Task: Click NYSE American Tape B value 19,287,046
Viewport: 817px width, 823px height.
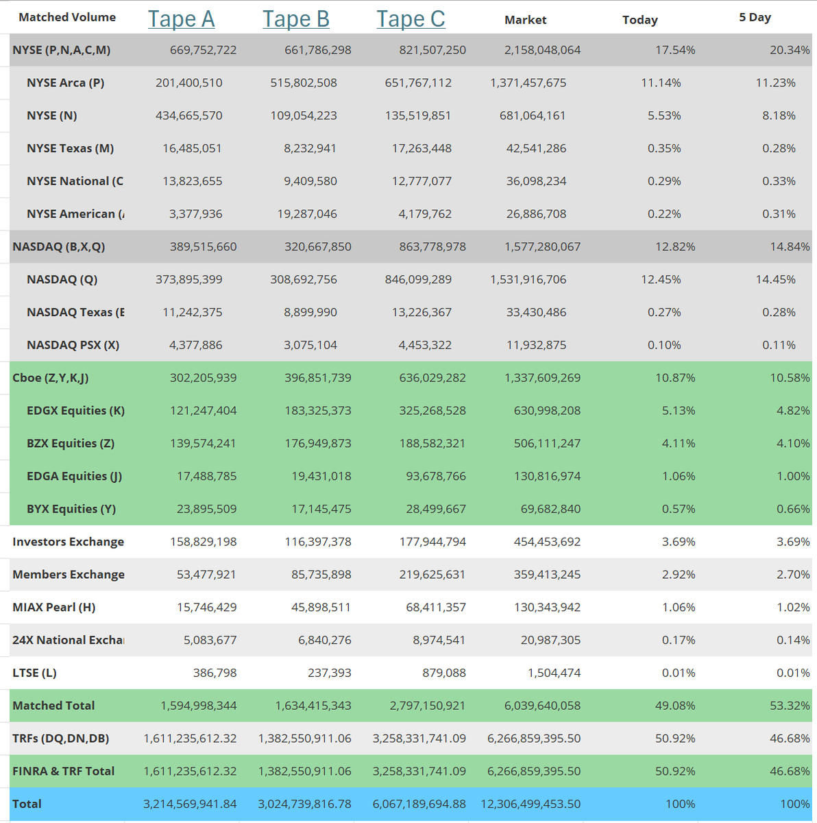Action: [x=307, y=214]
